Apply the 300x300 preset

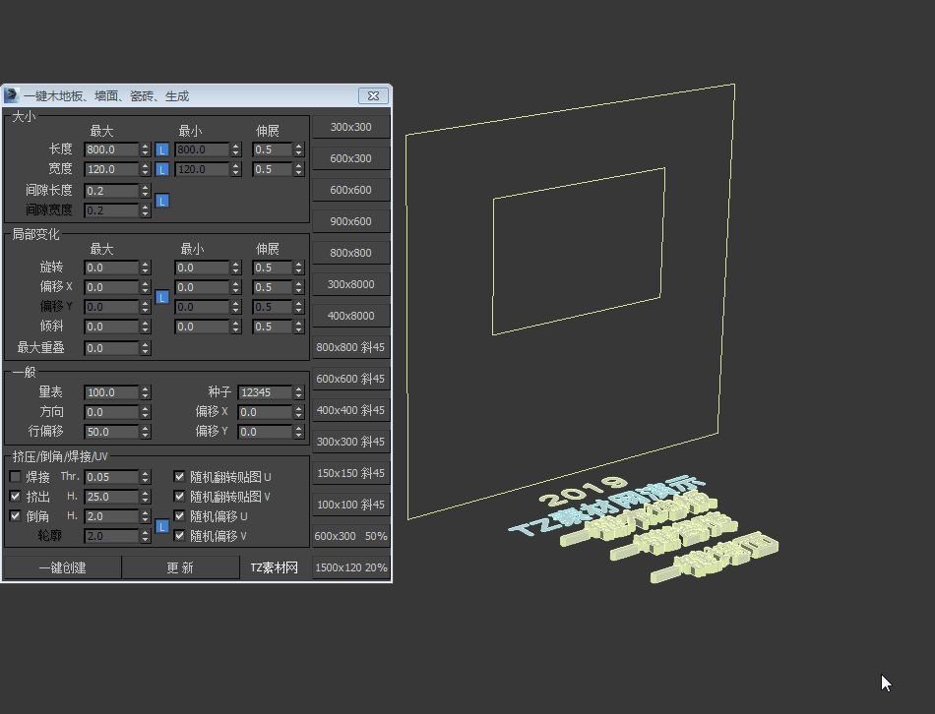pos(351,127)
